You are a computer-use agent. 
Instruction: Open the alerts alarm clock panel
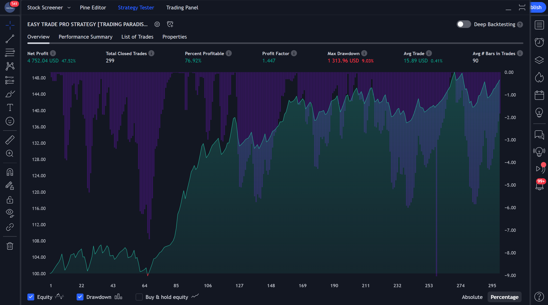pyautogui.click(x=539, y=42)
